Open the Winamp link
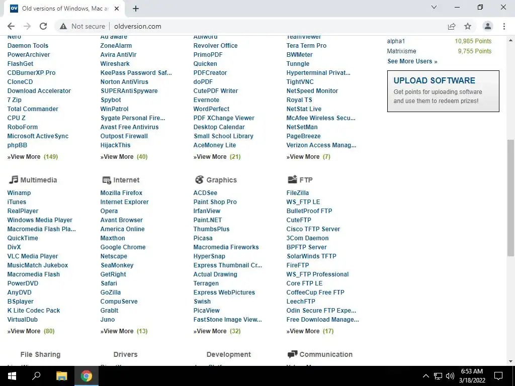This screenshot has height=386, width=515. click(x=19, y=192)
